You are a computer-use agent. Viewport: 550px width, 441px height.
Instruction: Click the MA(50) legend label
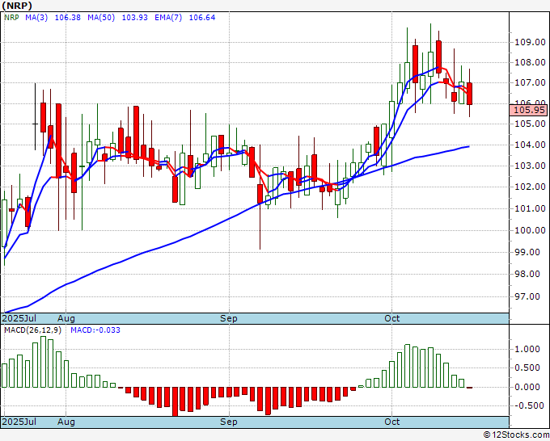coord(101,18)
